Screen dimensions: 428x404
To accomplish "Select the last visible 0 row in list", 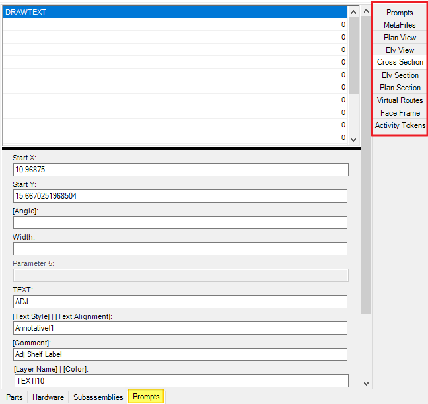I will 175,137.
